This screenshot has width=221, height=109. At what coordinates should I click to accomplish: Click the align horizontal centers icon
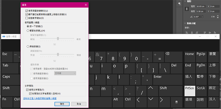[192, 32]
